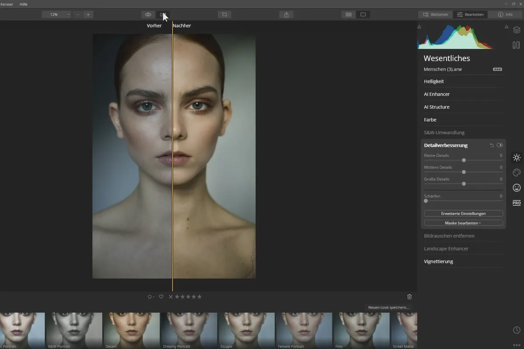Toggle the quick preview eye icon
Viewport: 524px width, 349px height.
(148, 14)
